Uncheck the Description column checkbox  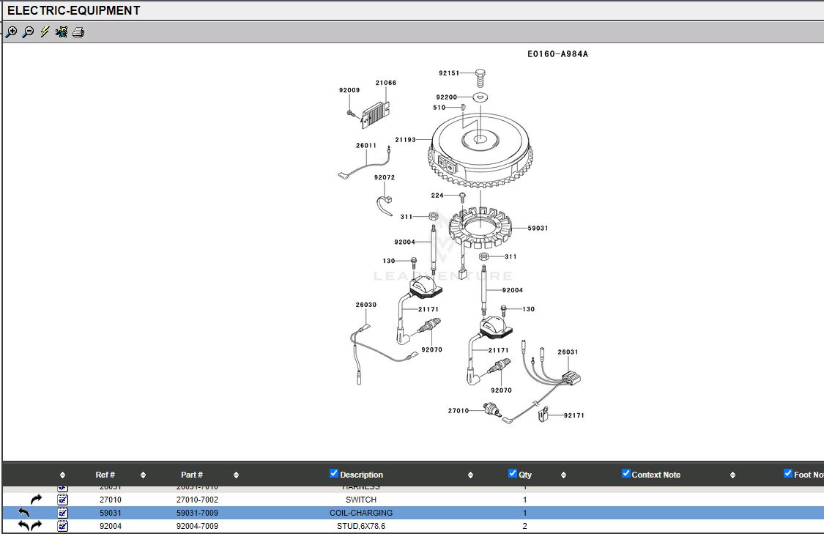point(334,474)
